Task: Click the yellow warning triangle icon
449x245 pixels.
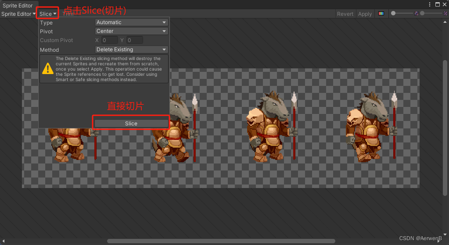Action: point(47,69)
